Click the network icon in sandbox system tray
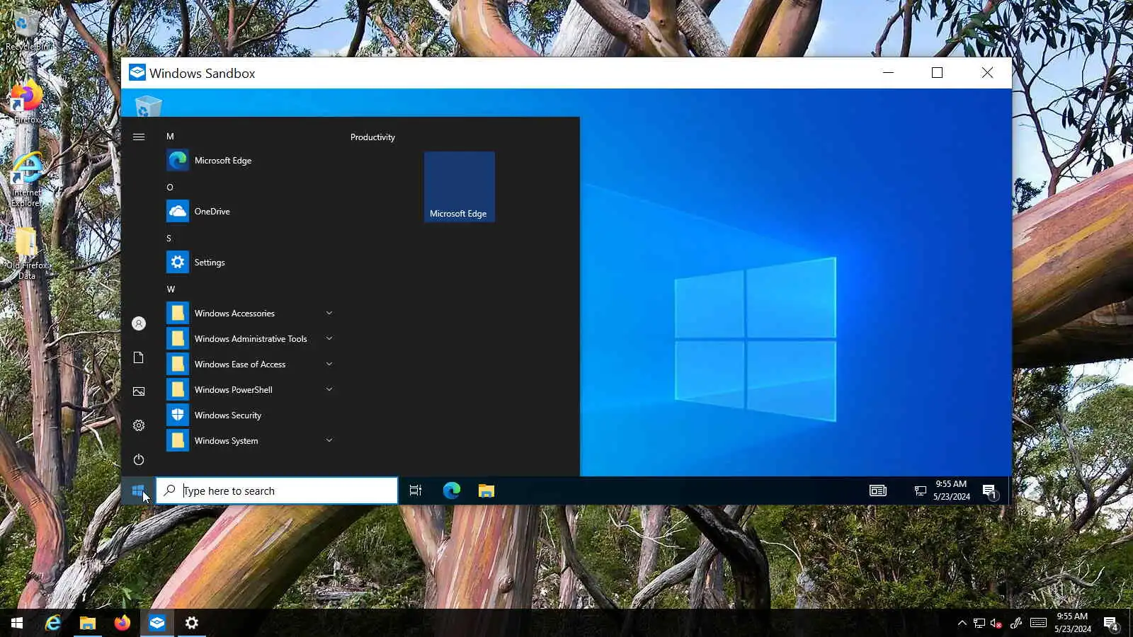The height and width of the screenshot is (637, 1133). click(x=920, y=490)
